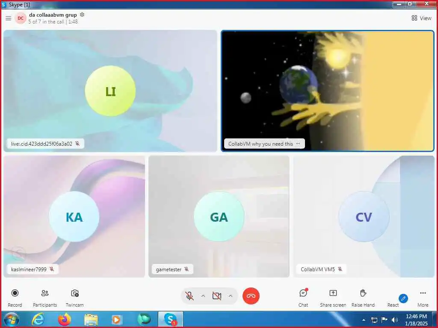Open the Participants list
438x328 pixels.
coord(44,298)
